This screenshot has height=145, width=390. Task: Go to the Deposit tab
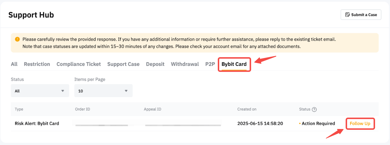tap(155, 64)
